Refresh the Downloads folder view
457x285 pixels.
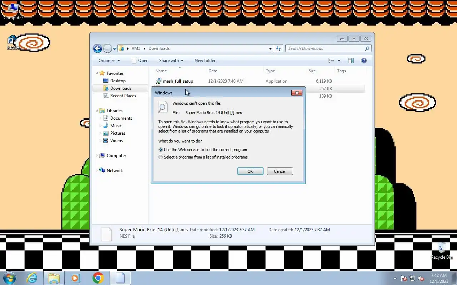(278, 48)
